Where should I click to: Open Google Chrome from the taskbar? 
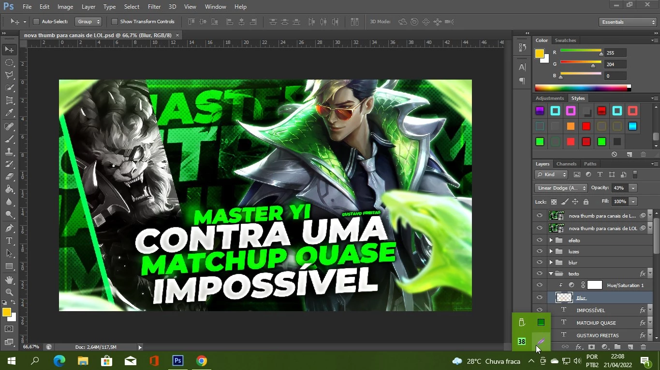click(202, 361)
